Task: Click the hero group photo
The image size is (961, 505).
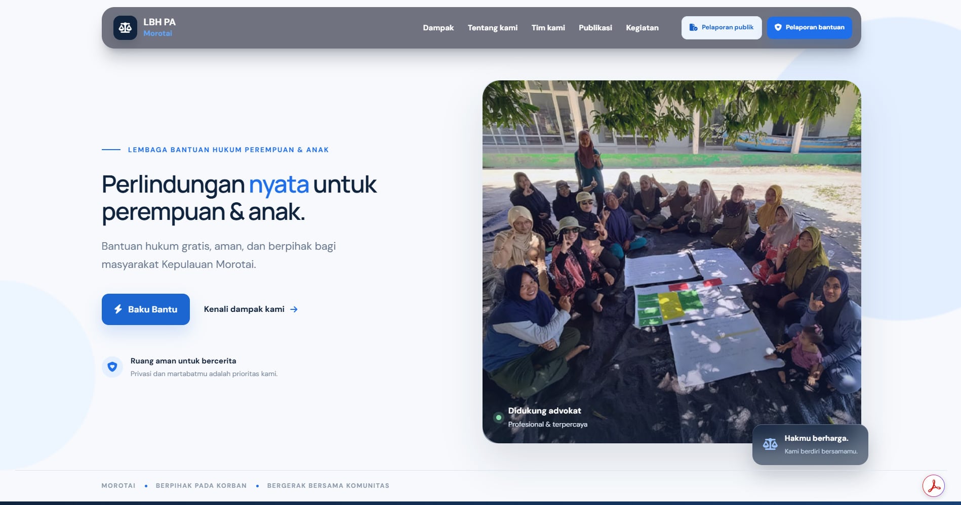Action: [x=671, y=261]
